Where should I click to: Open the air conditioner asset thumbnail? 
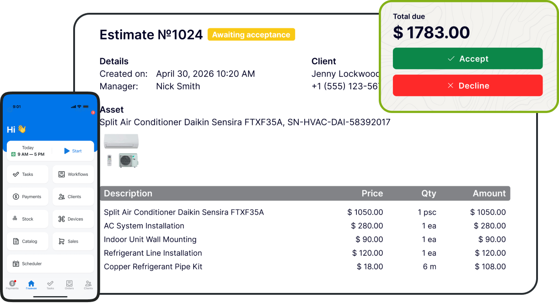point(122,151)
